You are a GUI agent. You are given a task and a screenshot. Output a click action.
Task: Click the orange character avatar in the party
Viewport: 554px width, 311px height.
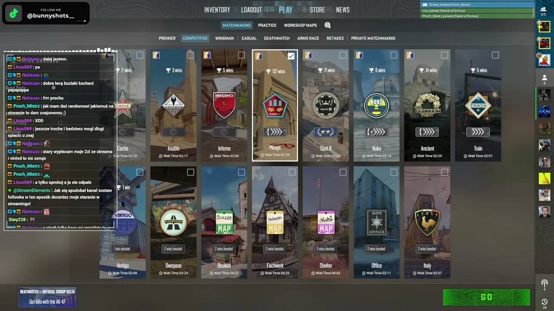pyautogui.click(x=544, y=60)
